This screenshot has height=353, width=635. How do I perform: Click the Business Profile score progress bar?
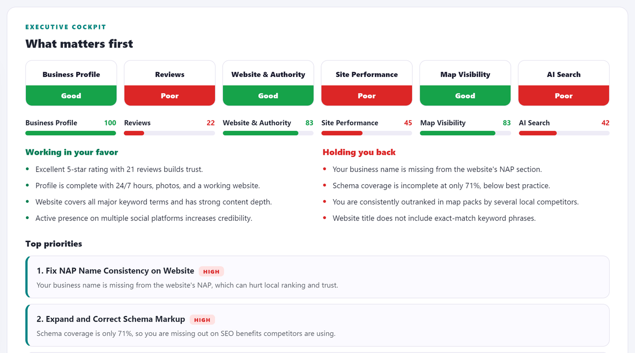pyautogui.click(x=71, y=133)
